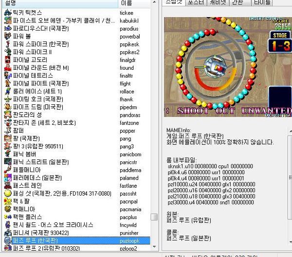This screenshot has height=257, width=292.
Task: Click the 팡 (국제판) icon
Action: [8, 138]
